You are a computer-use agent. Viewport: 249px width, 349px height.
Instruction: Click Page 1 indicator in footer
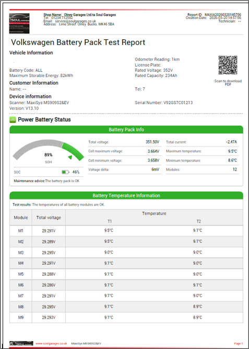[238, 343]
